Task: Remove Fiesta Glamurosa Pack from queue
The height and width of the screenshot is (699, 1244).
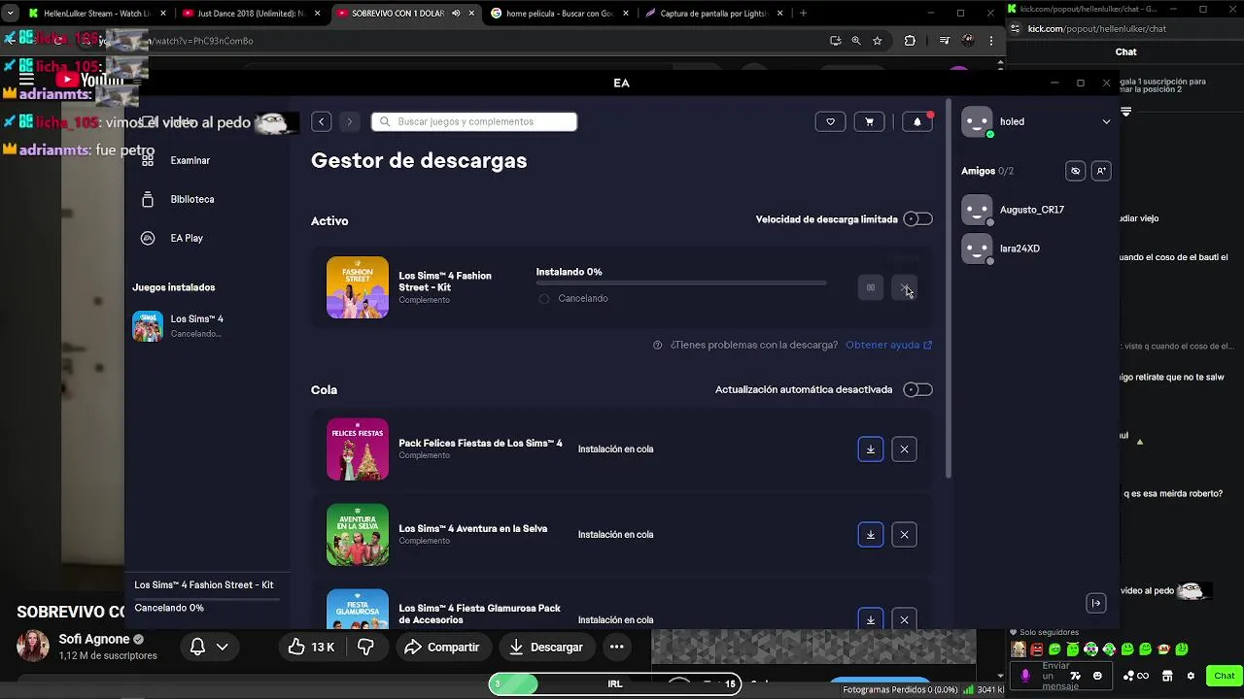Action: pyautogui.click(x=904, y=618)
